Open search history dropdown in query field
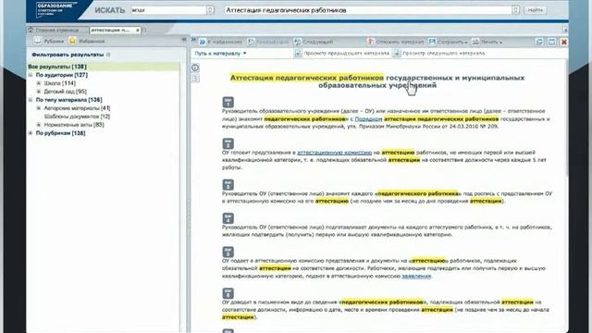Image resolution: width=592 pixels, height=333 pixels. click(x=515, y=10)
